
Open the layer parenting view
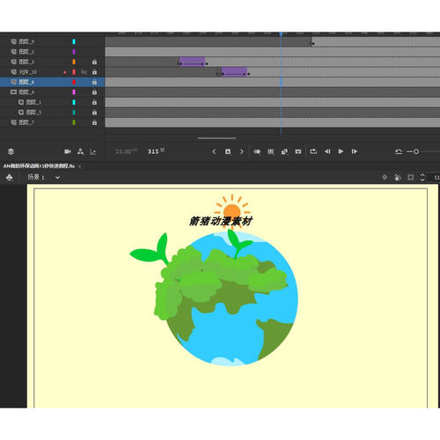click(80, 151)
